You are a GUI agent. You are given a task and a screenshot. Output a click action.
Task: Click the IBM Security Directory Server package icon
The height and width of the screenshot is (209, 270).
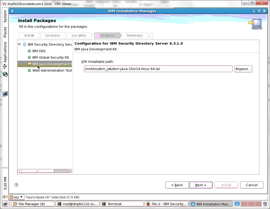coord(25,44)
